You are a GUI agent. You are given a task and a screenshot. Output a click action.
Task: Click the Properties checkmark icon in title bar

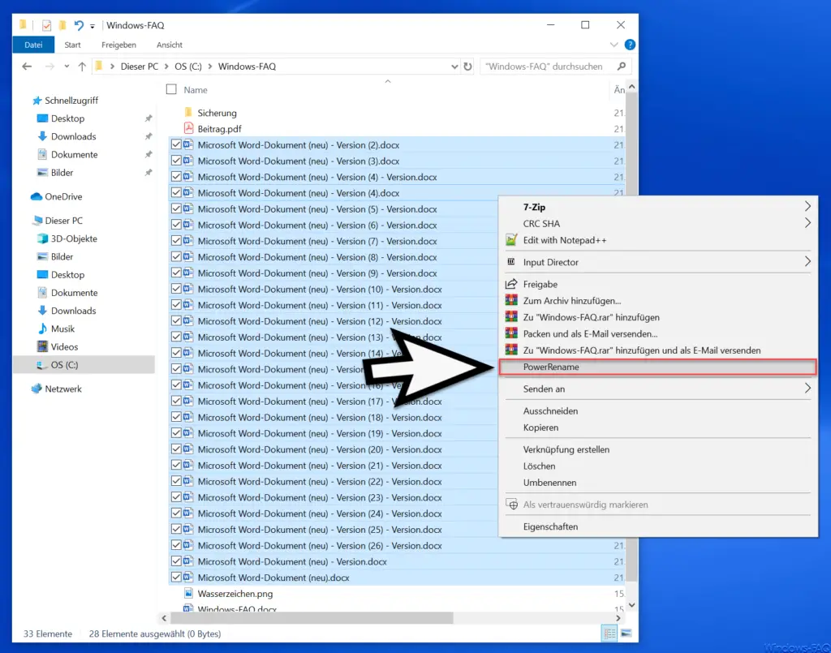(x=46, y=25)
